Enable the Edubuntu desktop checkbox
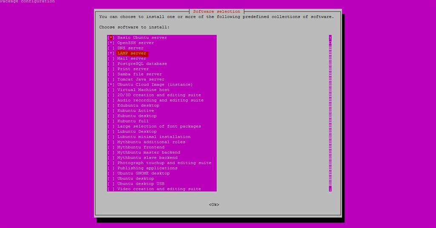 point(111,106)
